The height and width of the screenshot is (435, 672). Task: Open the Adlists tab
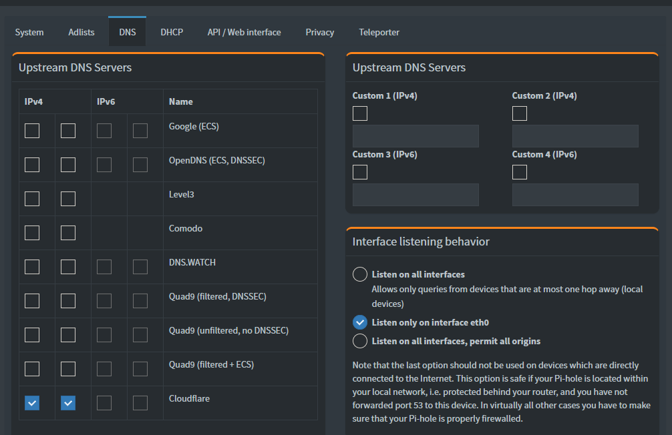tap(81, 32)
